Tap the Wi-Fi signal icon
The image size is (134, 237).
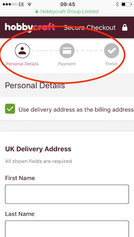(x=29, y=4)
